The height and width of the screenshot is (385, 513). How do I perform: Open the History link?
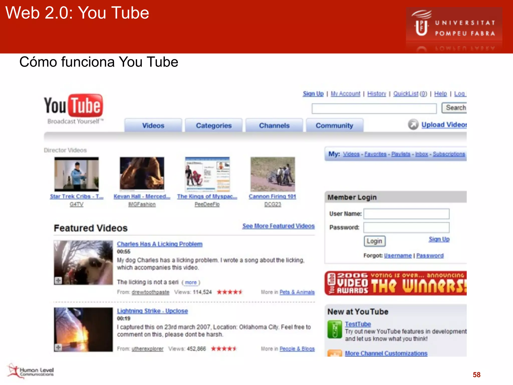click(377, 94)
